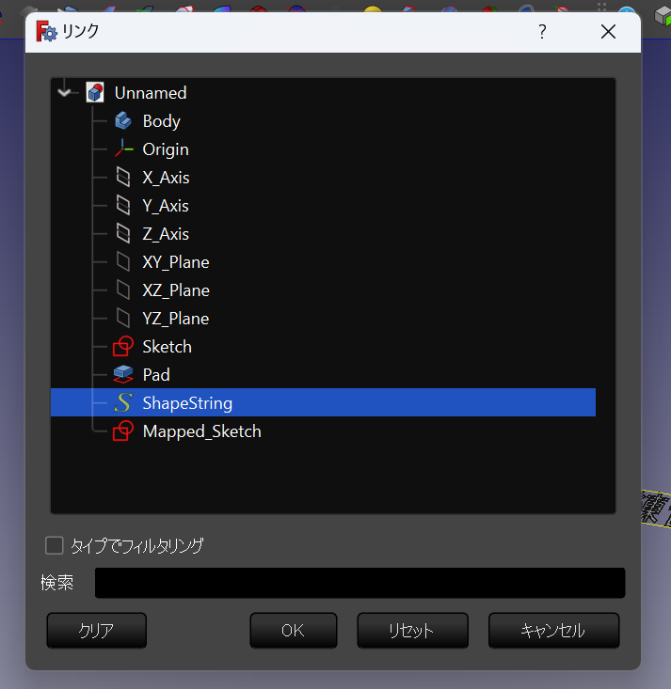671x689 pixels.
Task: Click the リセット button
Action: pyautogui.click(x=412, y=630)
